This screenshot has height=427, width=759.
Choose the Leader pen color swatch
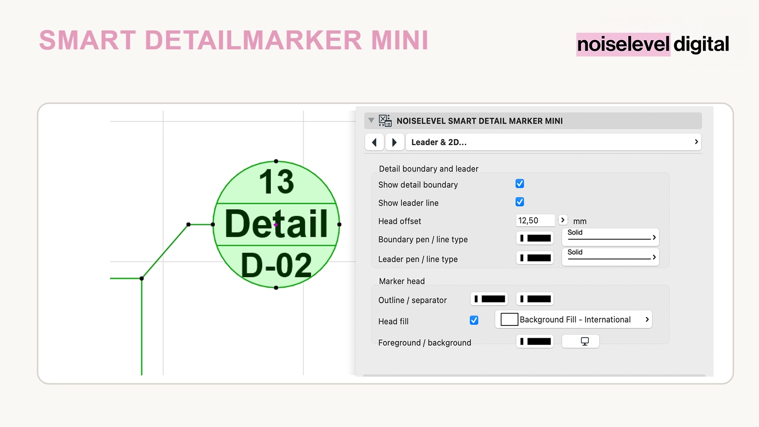[x=535, y=258]
